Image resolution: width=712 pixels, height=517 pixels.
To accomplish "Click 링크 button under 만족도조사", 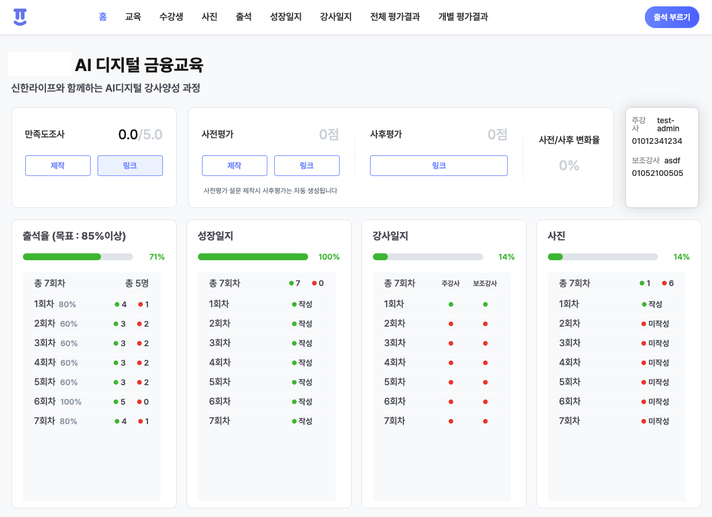I will point(130,166).
